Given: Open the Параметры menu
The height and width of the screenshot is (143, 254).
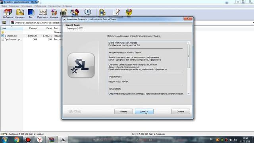Looking at the screenshot, I should pyautogui.click(x=54, y=6).
